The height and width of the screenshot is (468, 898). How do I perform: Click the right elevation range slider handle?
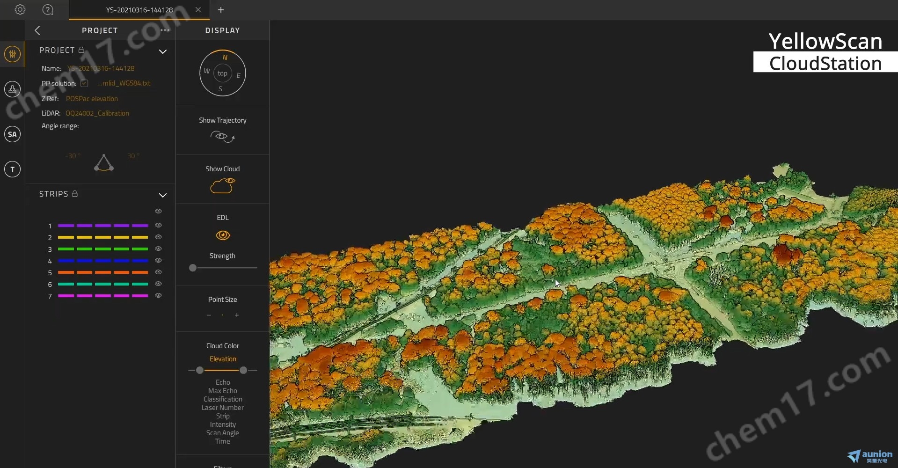click(x=243, y=370)
